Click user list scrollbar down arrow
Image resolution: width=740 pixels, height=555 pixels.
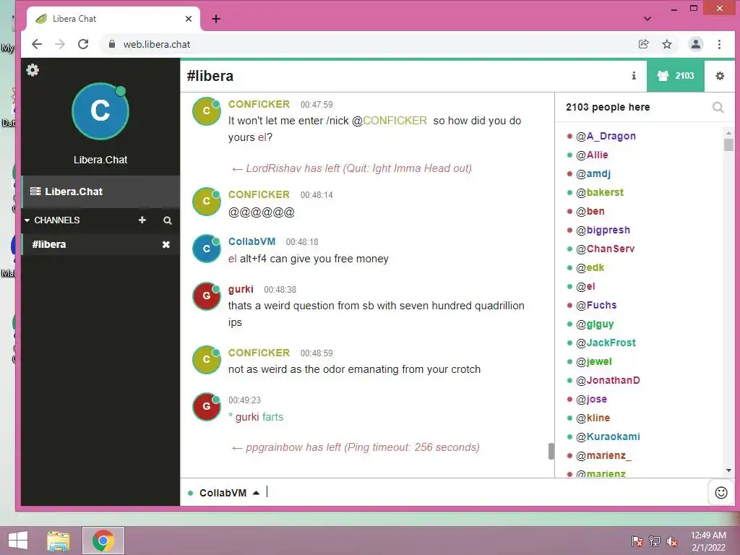click(x=728, y=470)
